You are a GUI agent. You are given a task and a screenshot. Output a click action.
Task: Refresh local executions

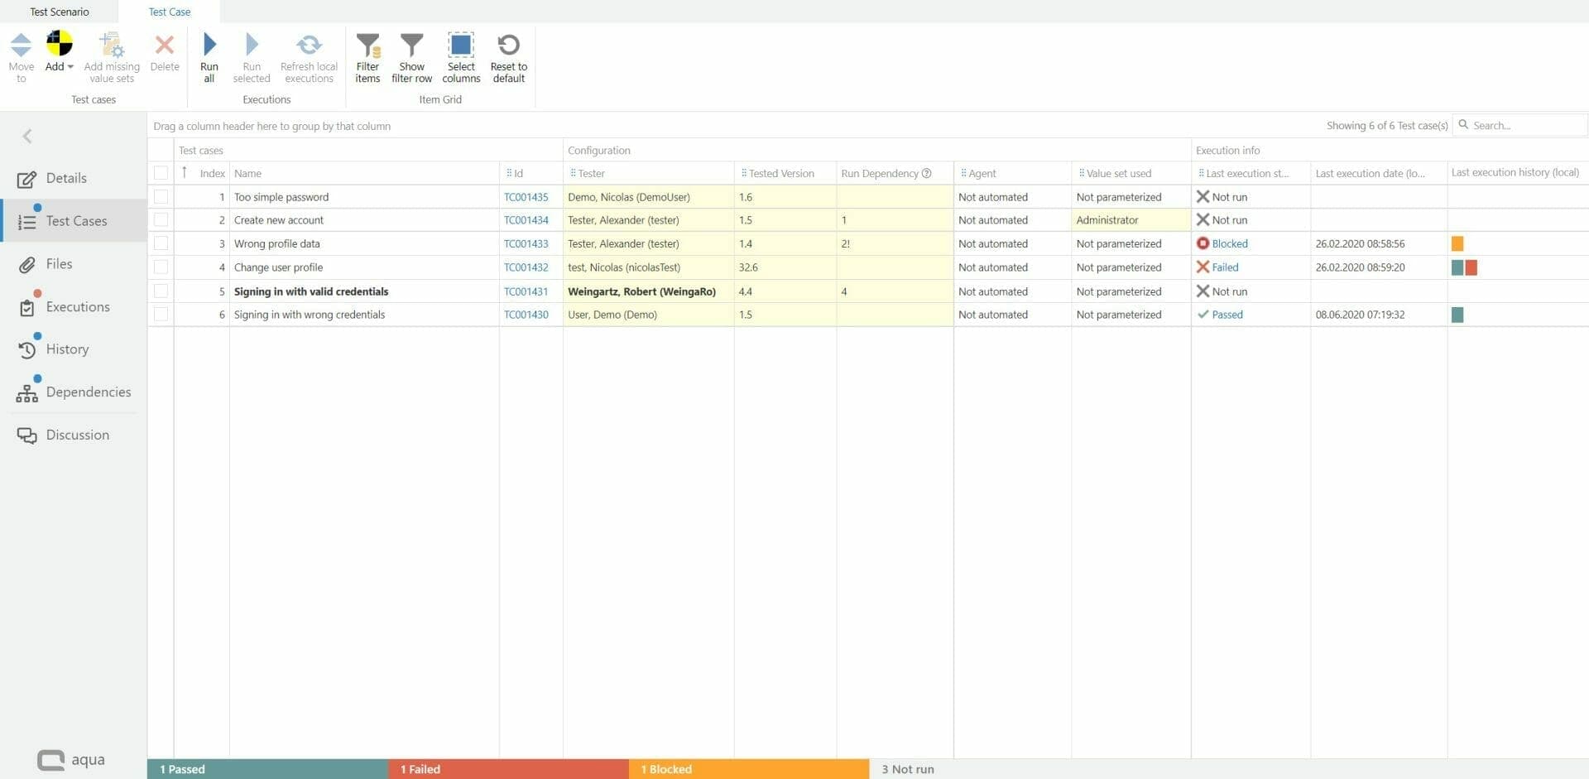[x=309, y=56]
